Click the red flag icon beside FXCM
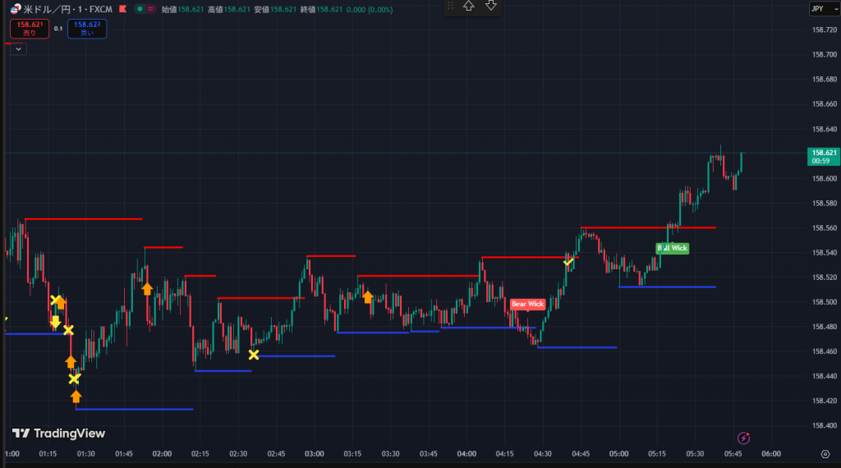The image size is (841, 468). (122, 9)
